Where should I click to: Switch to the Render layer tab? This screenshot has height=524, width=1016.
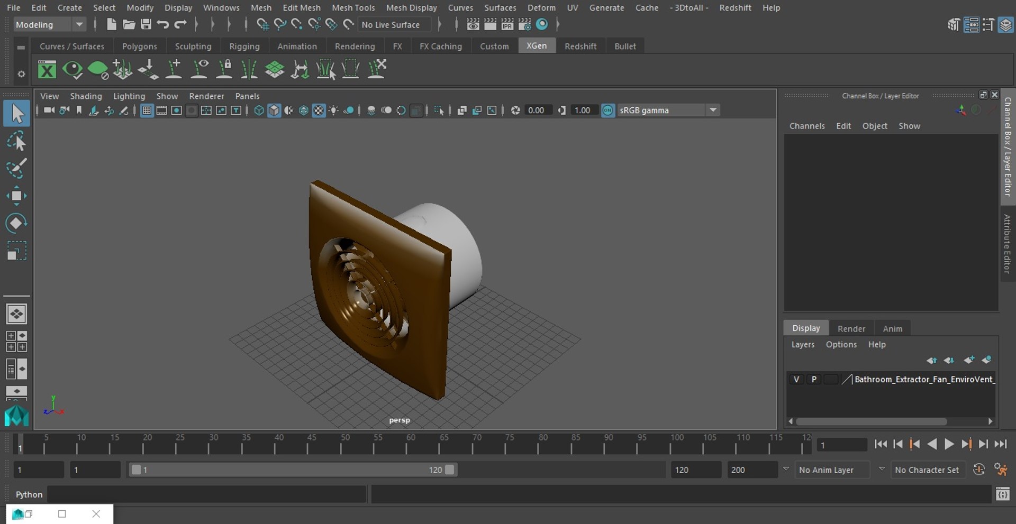tap(851, 328)
